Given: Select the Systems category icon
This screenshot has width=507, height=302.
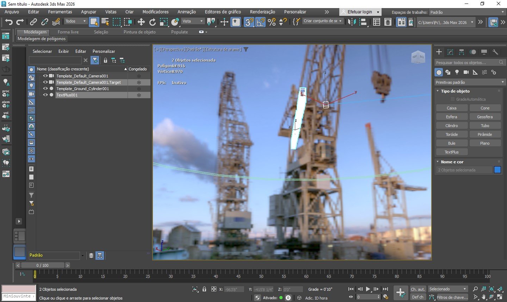Looking at the screenshot, I should tap(494, 72).
